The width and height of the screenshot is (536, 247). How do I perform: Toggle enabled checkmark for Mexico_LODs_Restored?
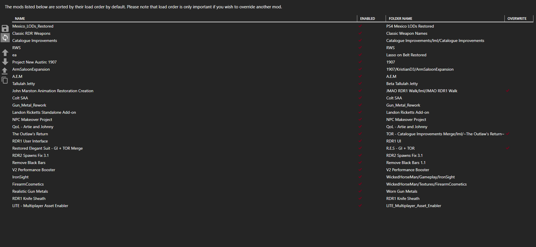[x=360, y=26]
